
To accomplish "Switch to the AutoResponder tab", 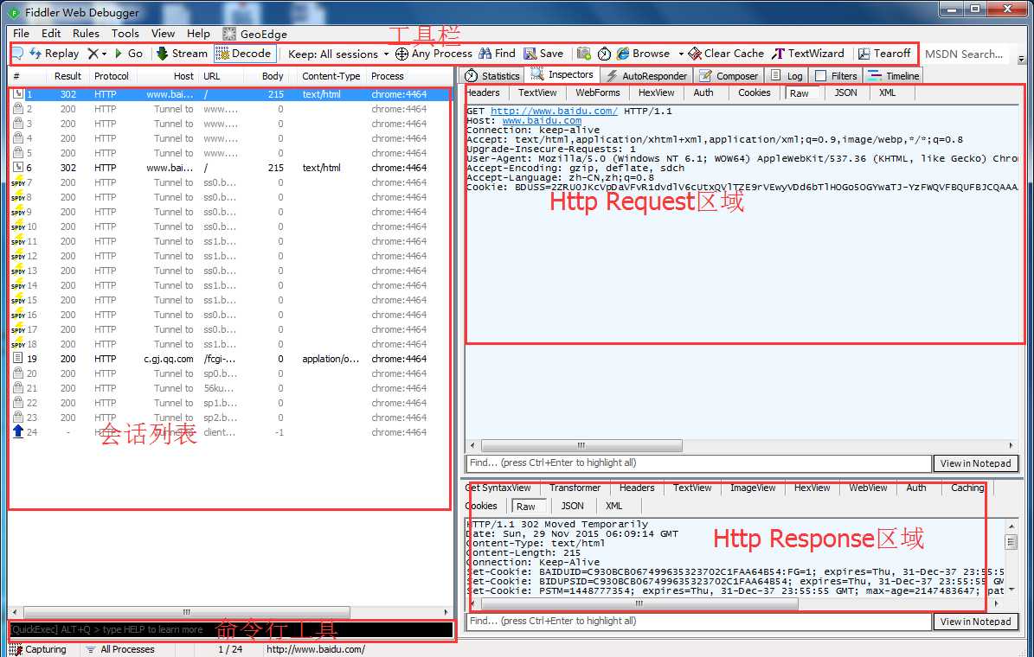I will point(647,76).
